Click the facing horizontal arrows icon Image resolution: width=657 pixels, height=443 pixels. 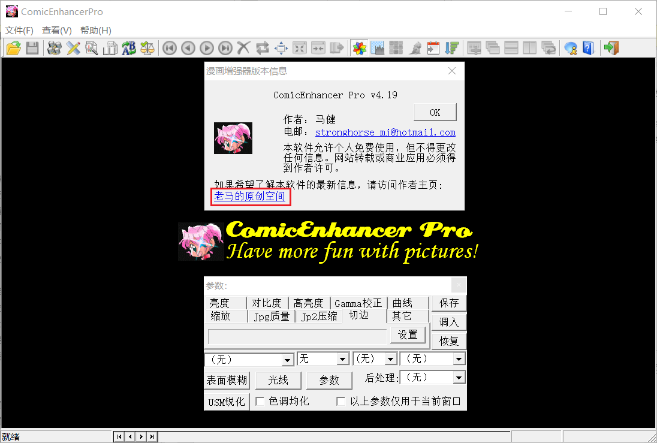(318, 48)
